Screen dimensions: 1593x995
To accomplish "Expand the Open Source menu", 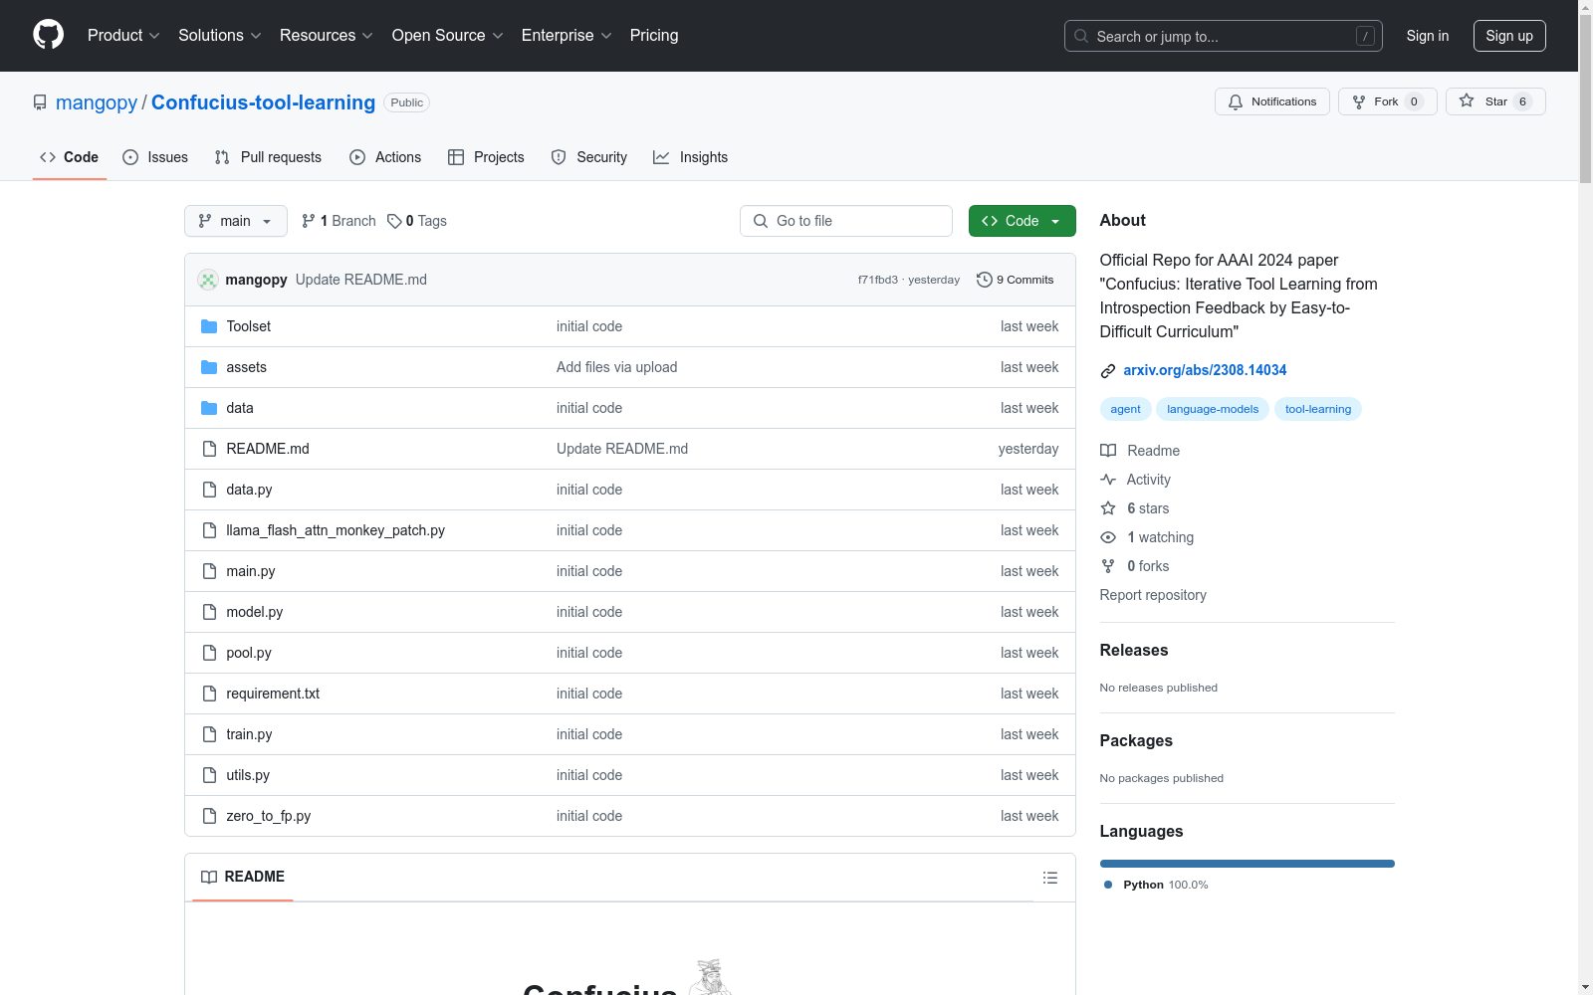I will click(448, 36).
